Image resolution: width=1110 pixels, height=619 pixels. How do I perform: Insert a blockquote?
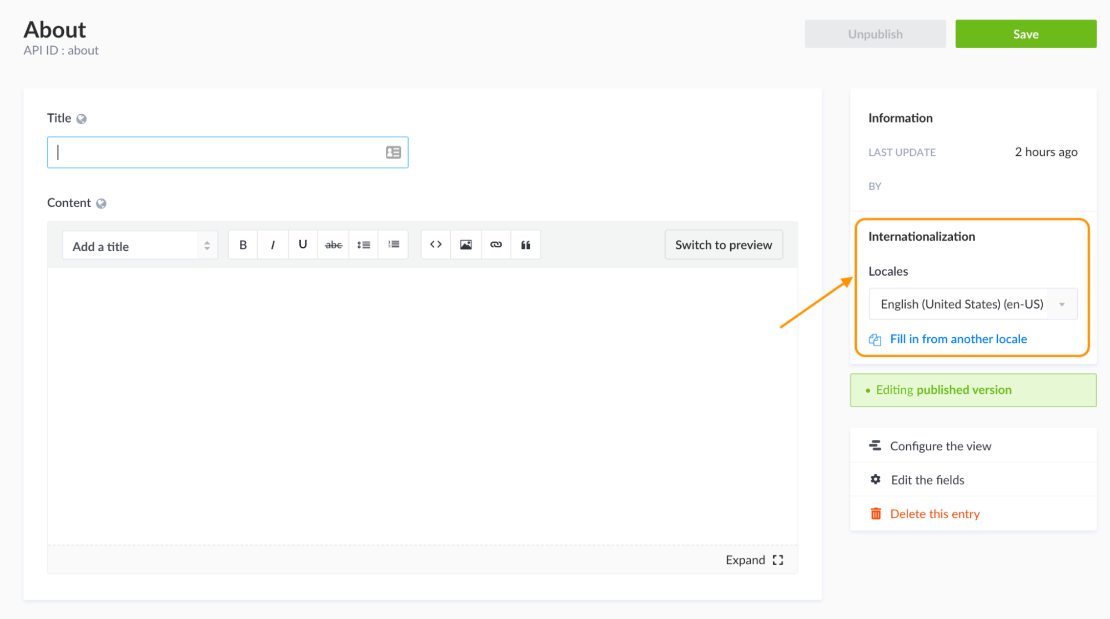click(525, 244)
